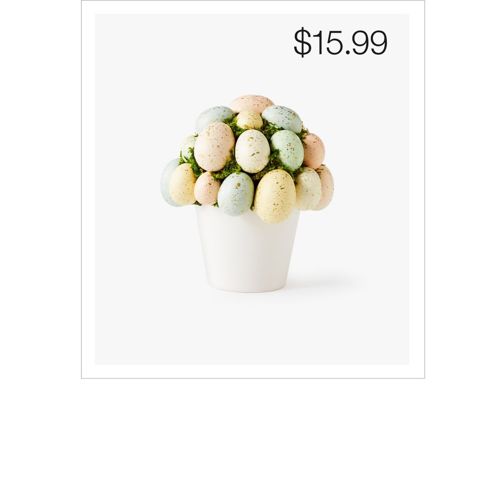
Task: Click the white product card border
Action: point(253,372)
